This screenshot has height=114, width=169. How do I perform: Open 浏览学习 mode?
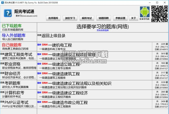[x=70, y=18]
